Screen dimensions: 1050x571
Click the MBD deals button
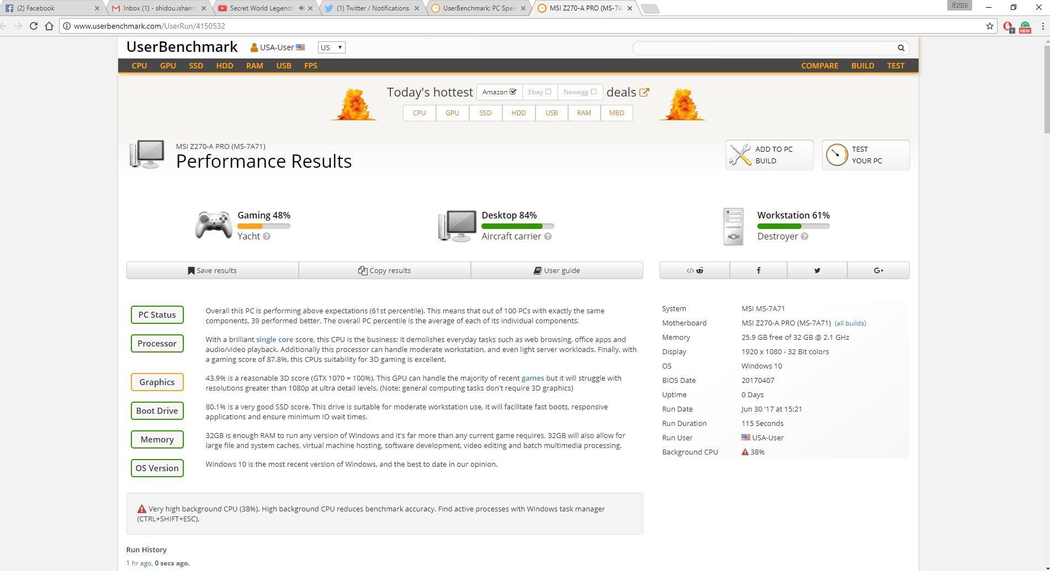point(617,113)
